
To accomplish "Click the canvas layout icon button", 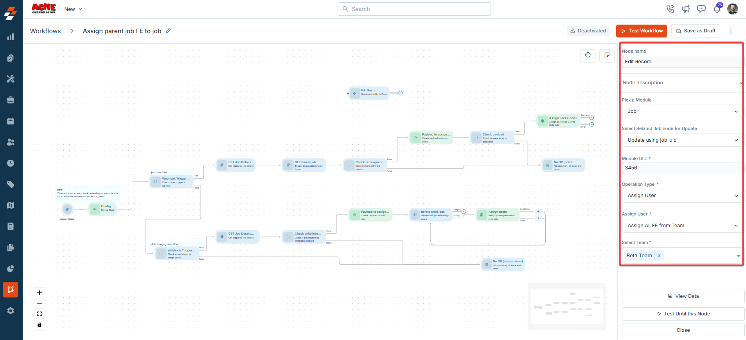I will [x=588, y=55].
